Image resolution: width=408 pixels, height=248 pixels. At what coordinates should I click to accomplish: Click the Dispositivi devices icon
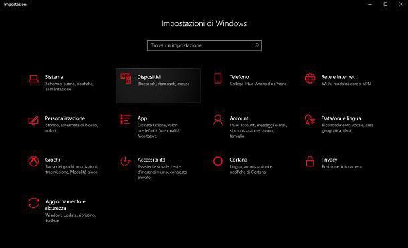coord(126,78)
